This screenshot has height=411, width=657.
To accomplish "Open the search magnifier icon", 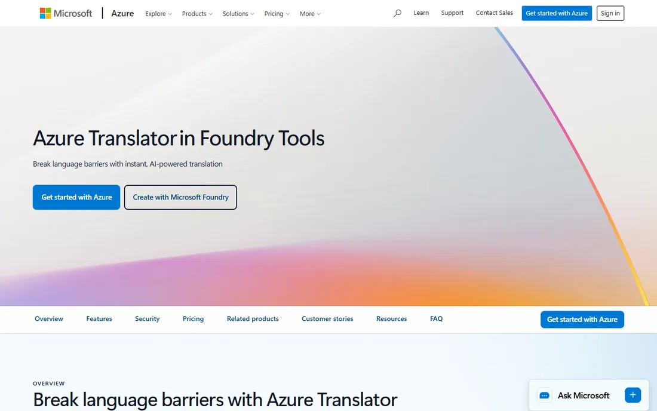I will coord(397,13).
